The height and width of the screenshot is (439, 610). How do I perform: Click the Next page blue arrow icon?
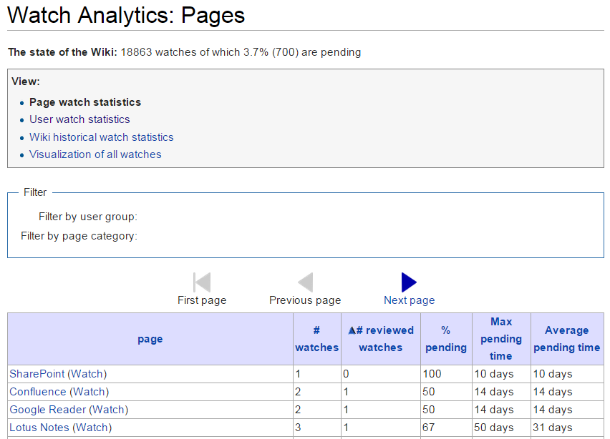point(409,282)
